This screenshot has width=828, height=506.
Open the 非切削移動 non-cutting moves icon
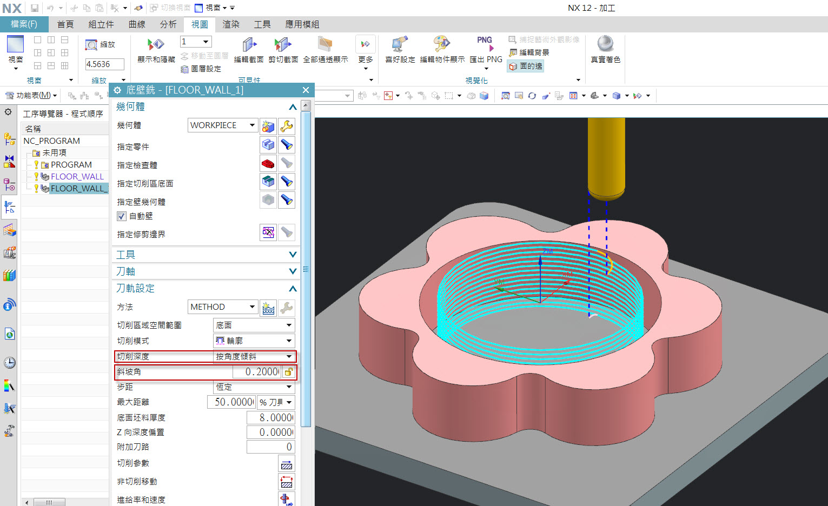pyautogui.click(x=287, y=482)
